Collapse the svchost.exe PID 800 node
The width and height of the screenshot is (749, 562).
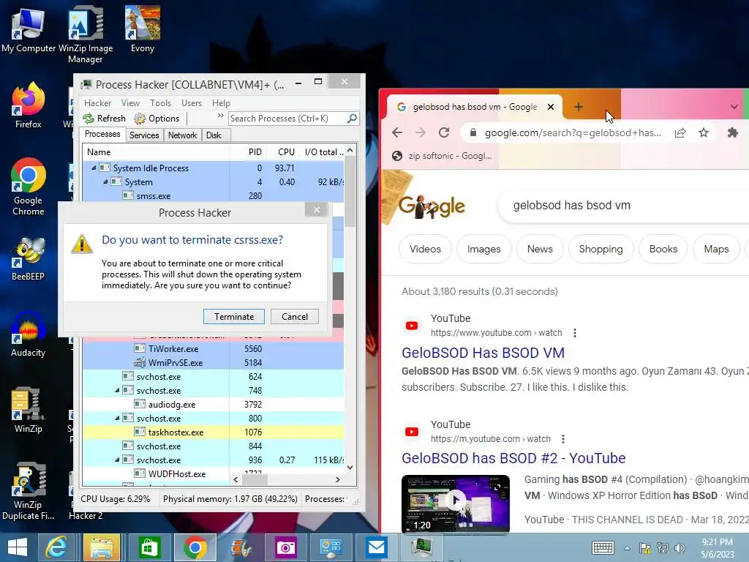pyautogui.click(x=117, y=418)
